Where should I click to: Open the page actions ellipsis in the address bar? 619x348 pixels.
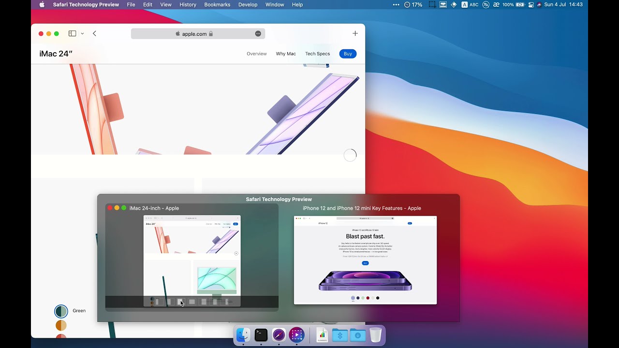click(258, 34)
